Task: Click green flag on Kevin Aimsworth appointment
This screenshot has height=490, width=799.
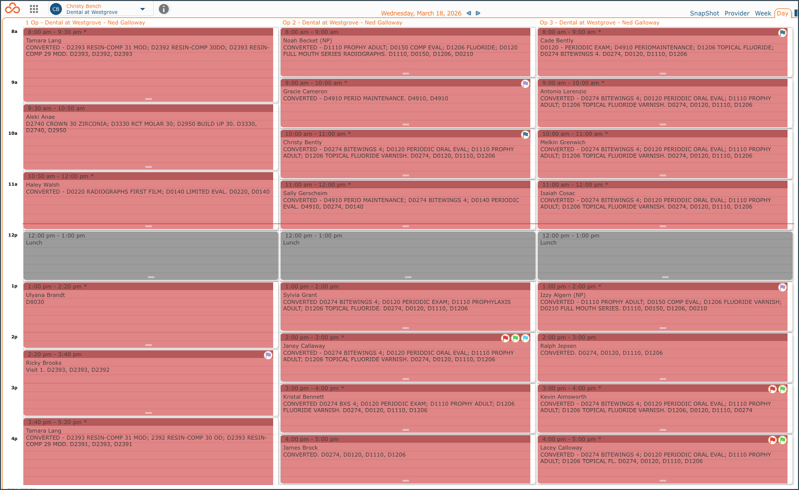Action: [783, 389]
